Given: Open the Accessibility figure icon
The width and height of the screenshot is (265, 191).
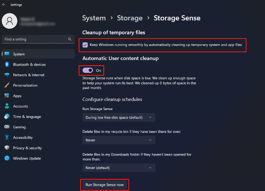Looking at the screenshot, I should 7,137.
